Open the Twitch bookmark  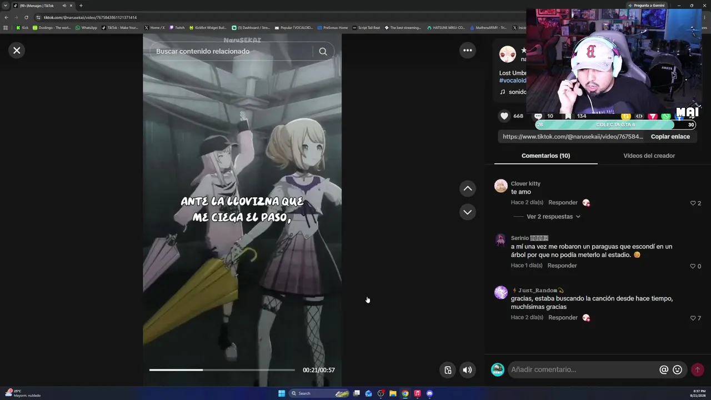coord(177,28)
